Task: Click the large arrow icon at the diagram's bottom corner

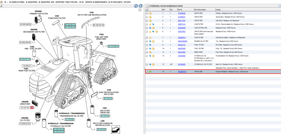Action: (115, 130)
